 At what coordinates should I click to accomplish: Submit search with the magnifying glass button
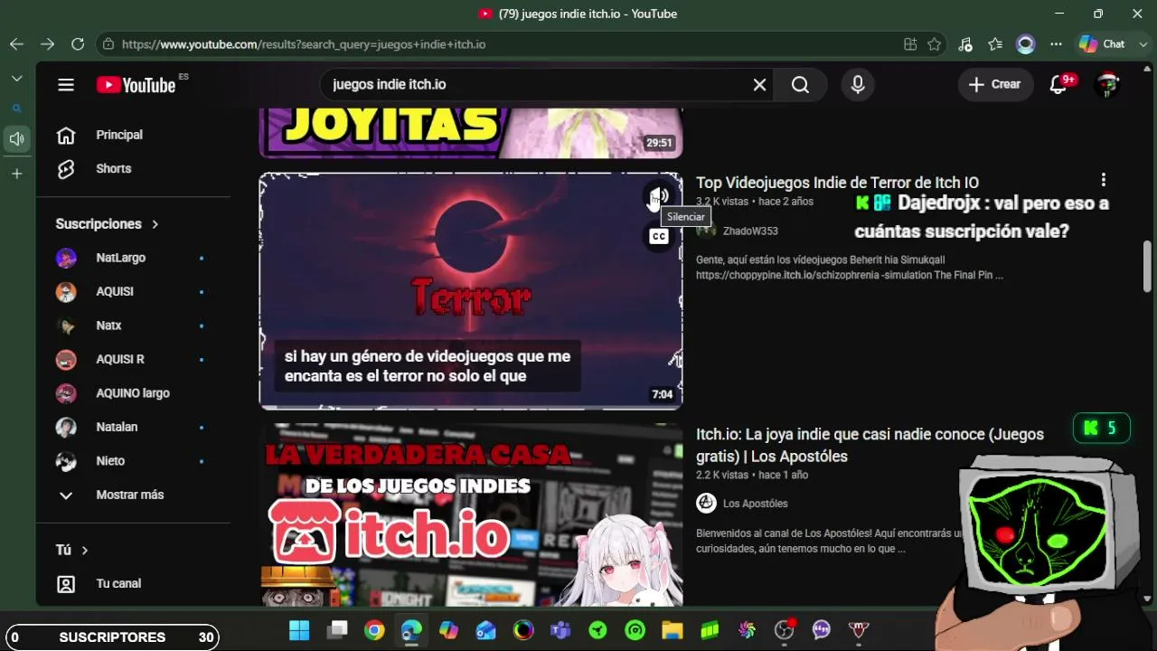tap(800, 84)
